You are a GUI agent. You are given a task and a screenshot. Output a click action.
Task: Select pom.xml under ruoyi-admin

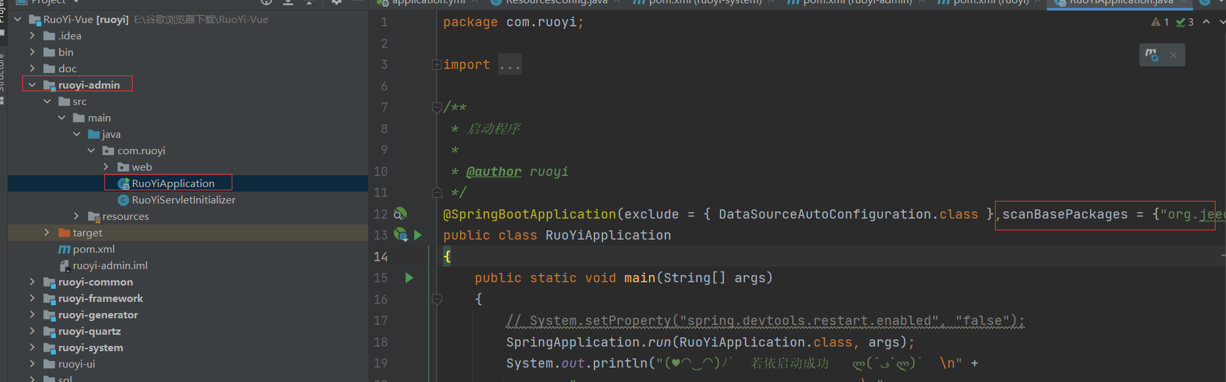(x=188, y=249)
